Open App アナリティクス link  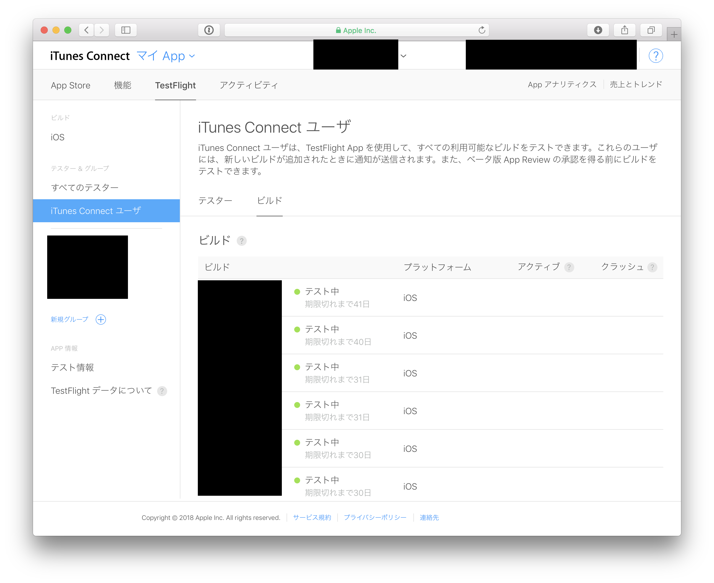coord(562,84)
